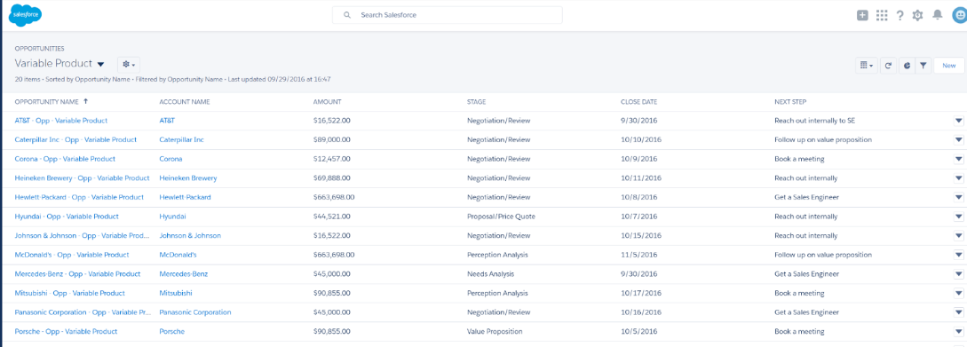967x347 pixels.
Task: Open the Panasonic Corporation account link
Action: (194, 312)
